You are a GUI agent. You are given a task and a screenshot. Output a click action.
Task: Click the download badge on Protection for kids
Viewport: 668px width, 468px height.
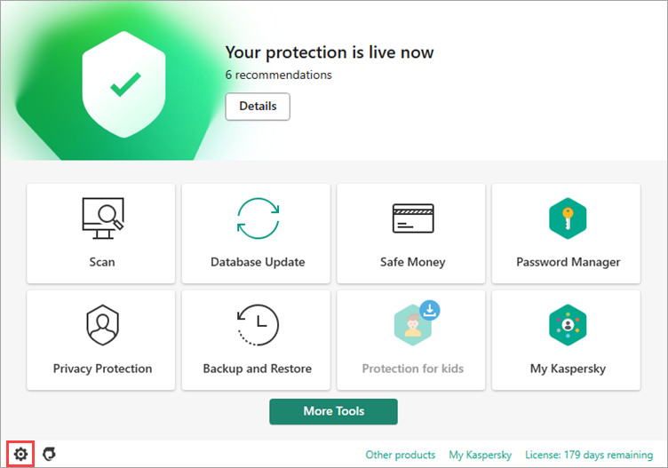pos(430,310)
